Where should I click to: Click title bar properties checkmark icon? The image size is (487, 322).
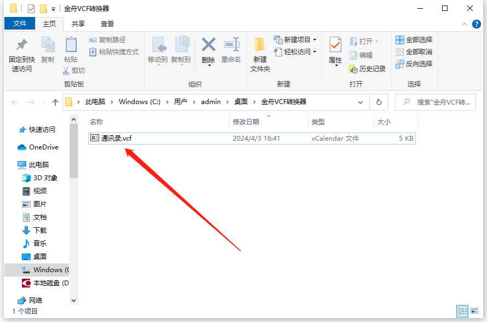pos(31,8)
